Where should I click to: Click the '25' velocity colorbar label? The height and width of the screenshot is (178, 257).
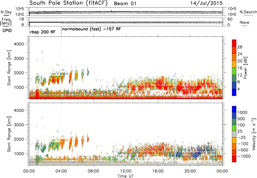point(240,131)
